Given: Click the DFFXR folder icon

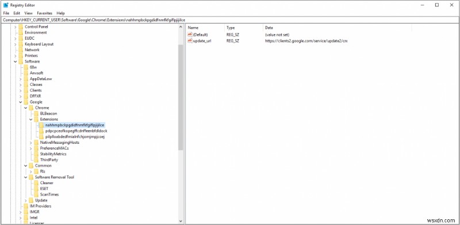Looking at the screenshot, I should click(x=26, y=96).
